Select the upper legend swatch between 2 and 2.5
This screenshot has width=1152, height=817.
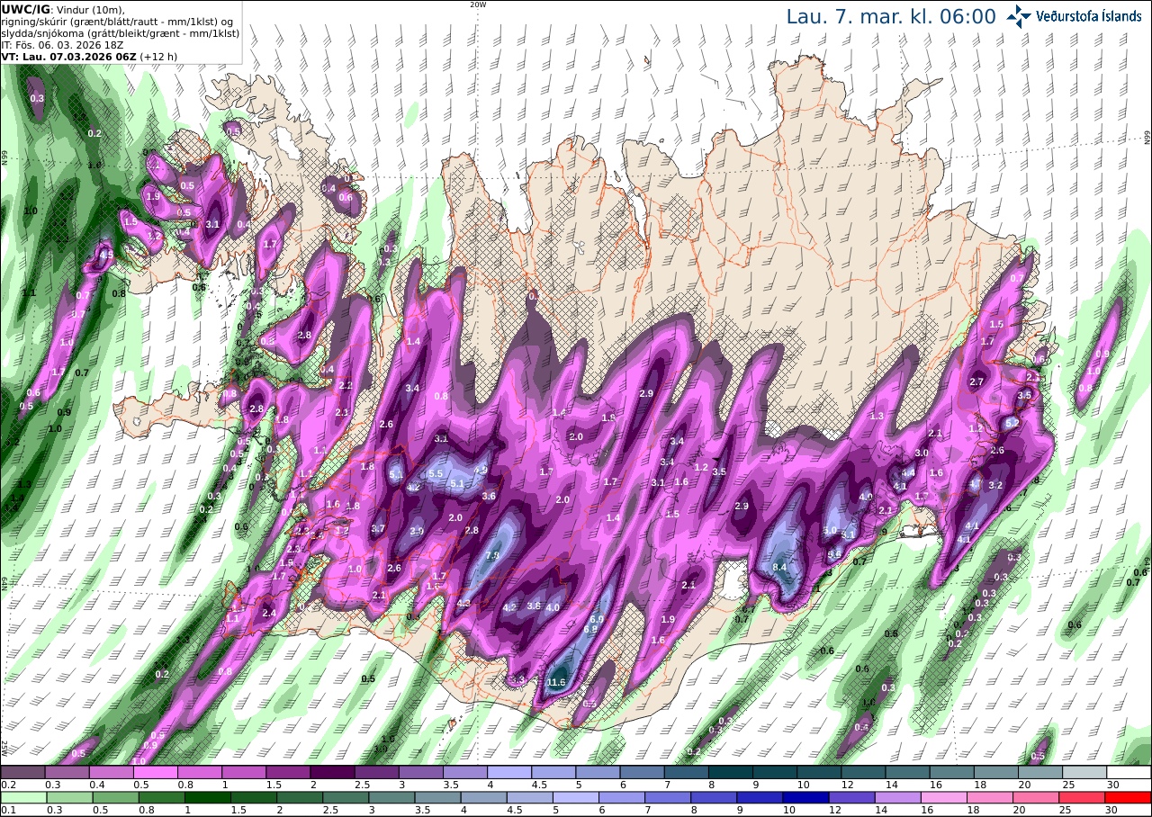332,772
